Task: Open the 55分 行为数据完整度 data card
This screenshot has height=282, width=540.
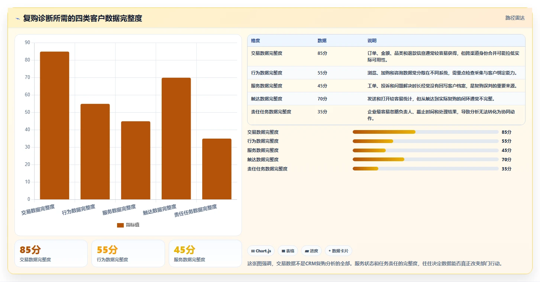Action: (128, 253)
